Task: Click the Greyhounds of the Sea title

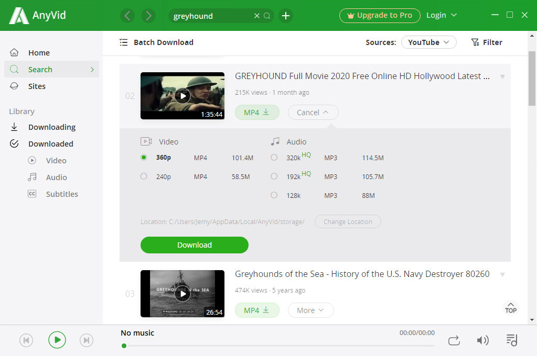Action: 362,274
